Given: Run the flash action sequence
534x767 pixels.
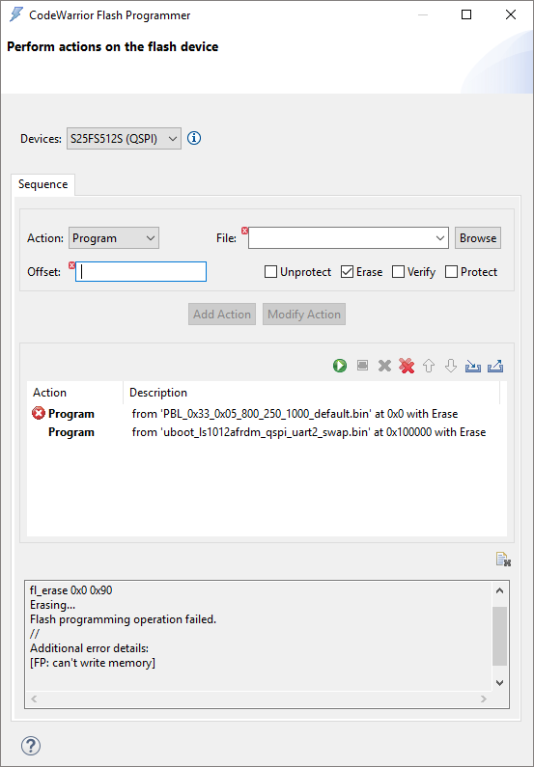Looking at the screenshot, I should pos(340,366).
